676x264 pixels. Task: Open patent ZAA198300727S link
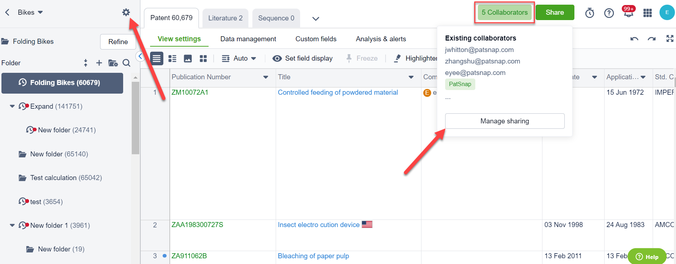tap(197, 225)
